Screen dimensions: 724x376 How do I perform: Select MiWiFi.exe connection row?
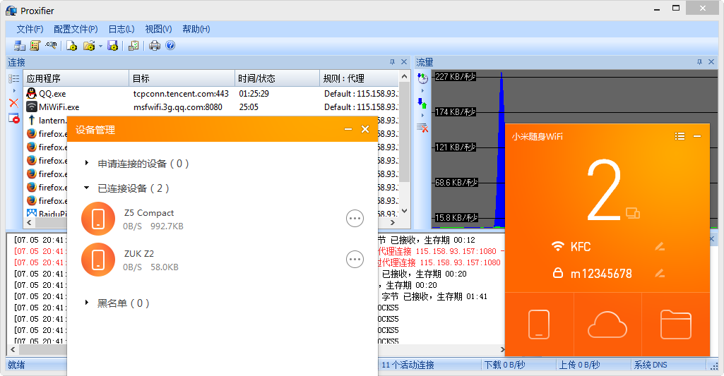(211, 107)
